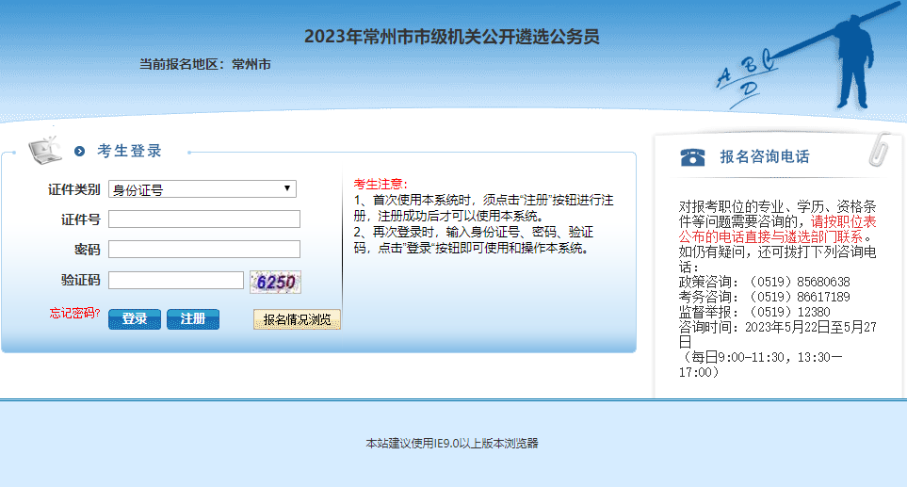This screenshot has height=487, width=907.
Task: Refresh the 6250 captcha image
Action: pos(275,282)
